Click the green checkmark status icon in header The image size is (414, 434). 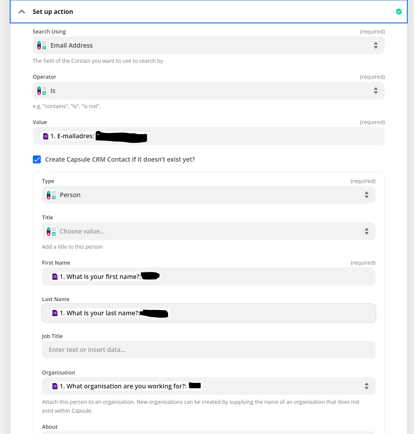[x=399, y=12]
